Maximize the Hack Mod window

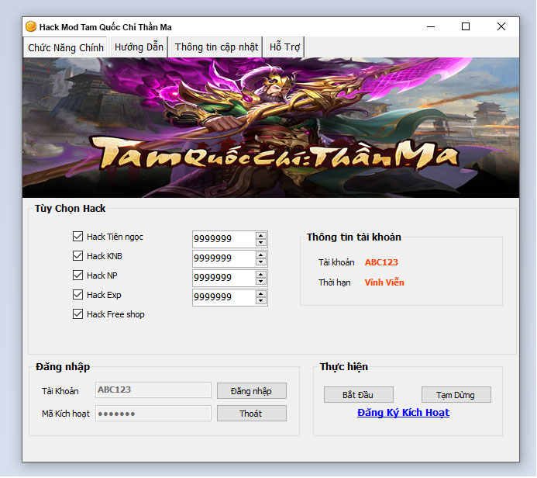(x=466, y=26)
